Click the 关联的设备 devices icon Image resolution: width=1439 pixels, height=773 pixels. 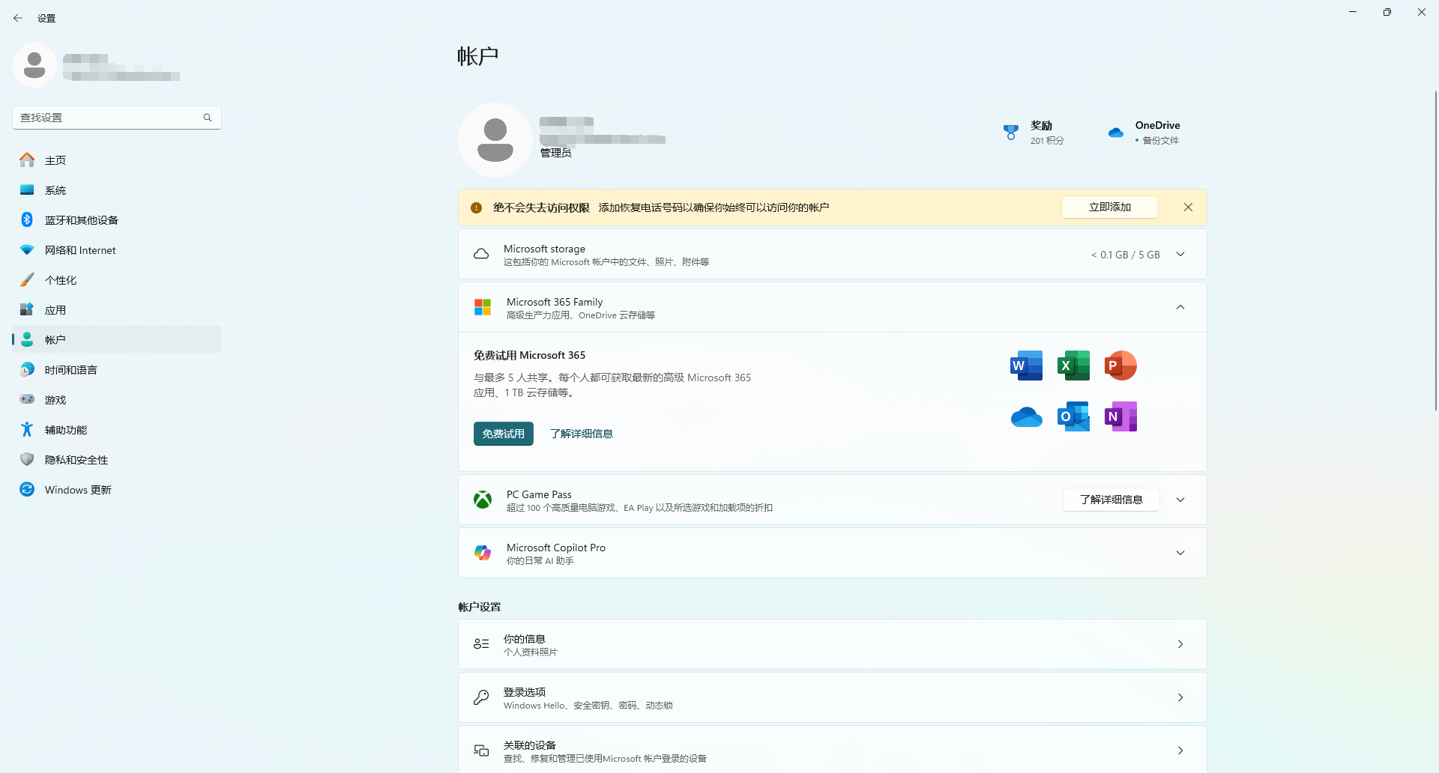481,751
